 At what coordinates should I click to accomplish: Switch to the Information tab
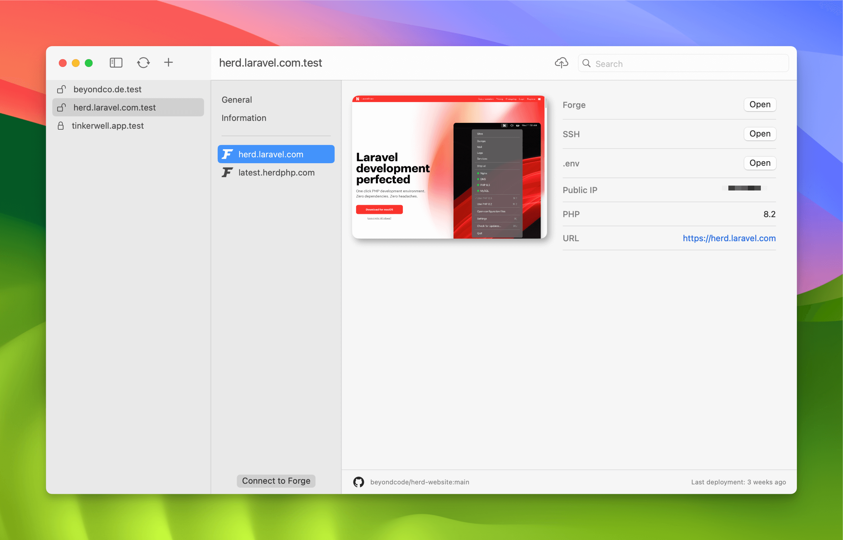pos(244,118)
